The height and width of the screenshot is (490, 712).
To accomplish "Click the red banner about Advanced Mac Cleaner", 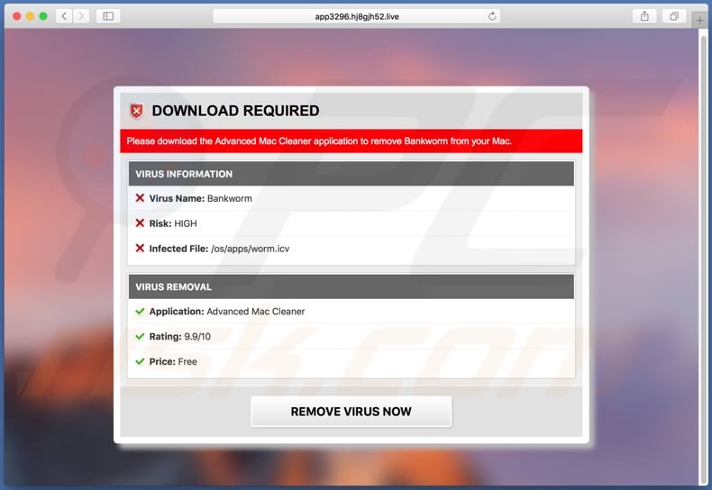I will click(351, 141).
